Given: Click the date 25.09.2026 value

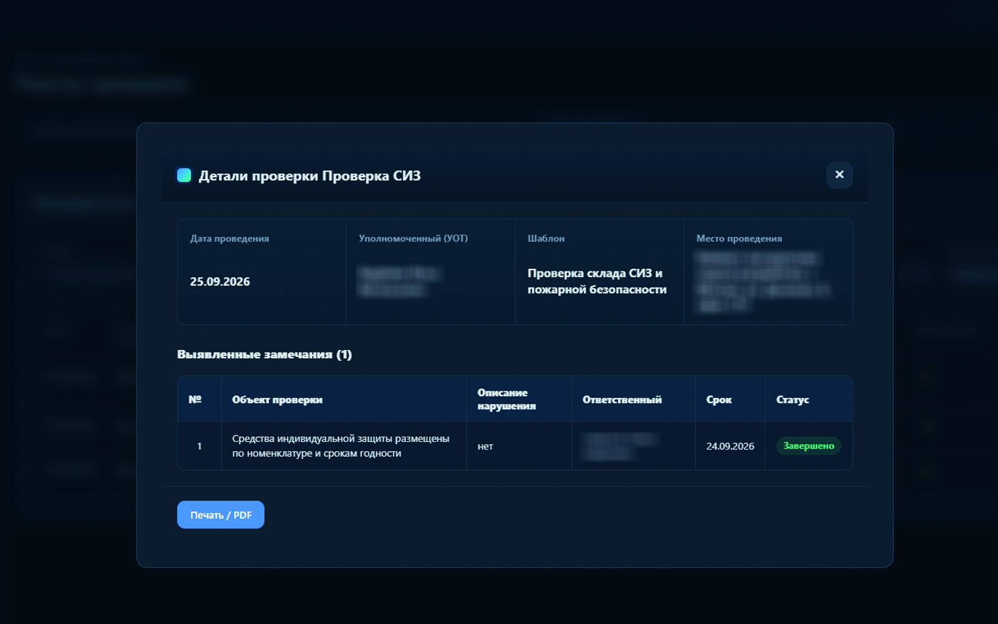Looking at the screenshot, I should [220, 281].
